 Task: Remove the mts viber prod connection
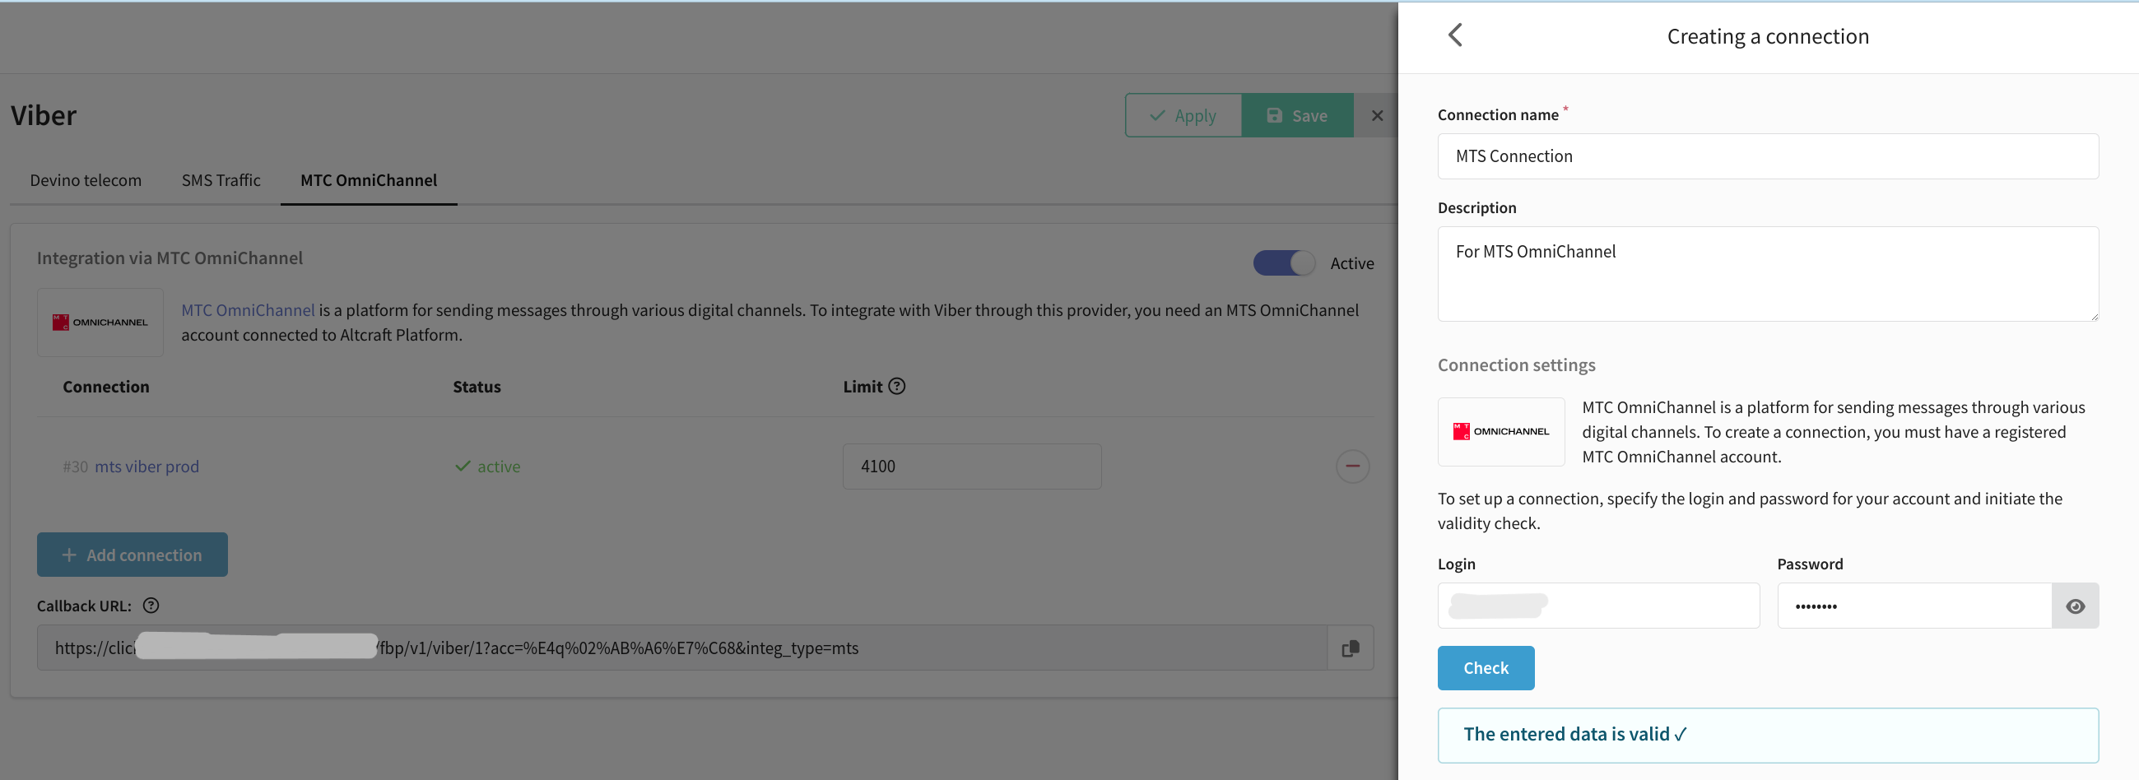pos(1352,466)
